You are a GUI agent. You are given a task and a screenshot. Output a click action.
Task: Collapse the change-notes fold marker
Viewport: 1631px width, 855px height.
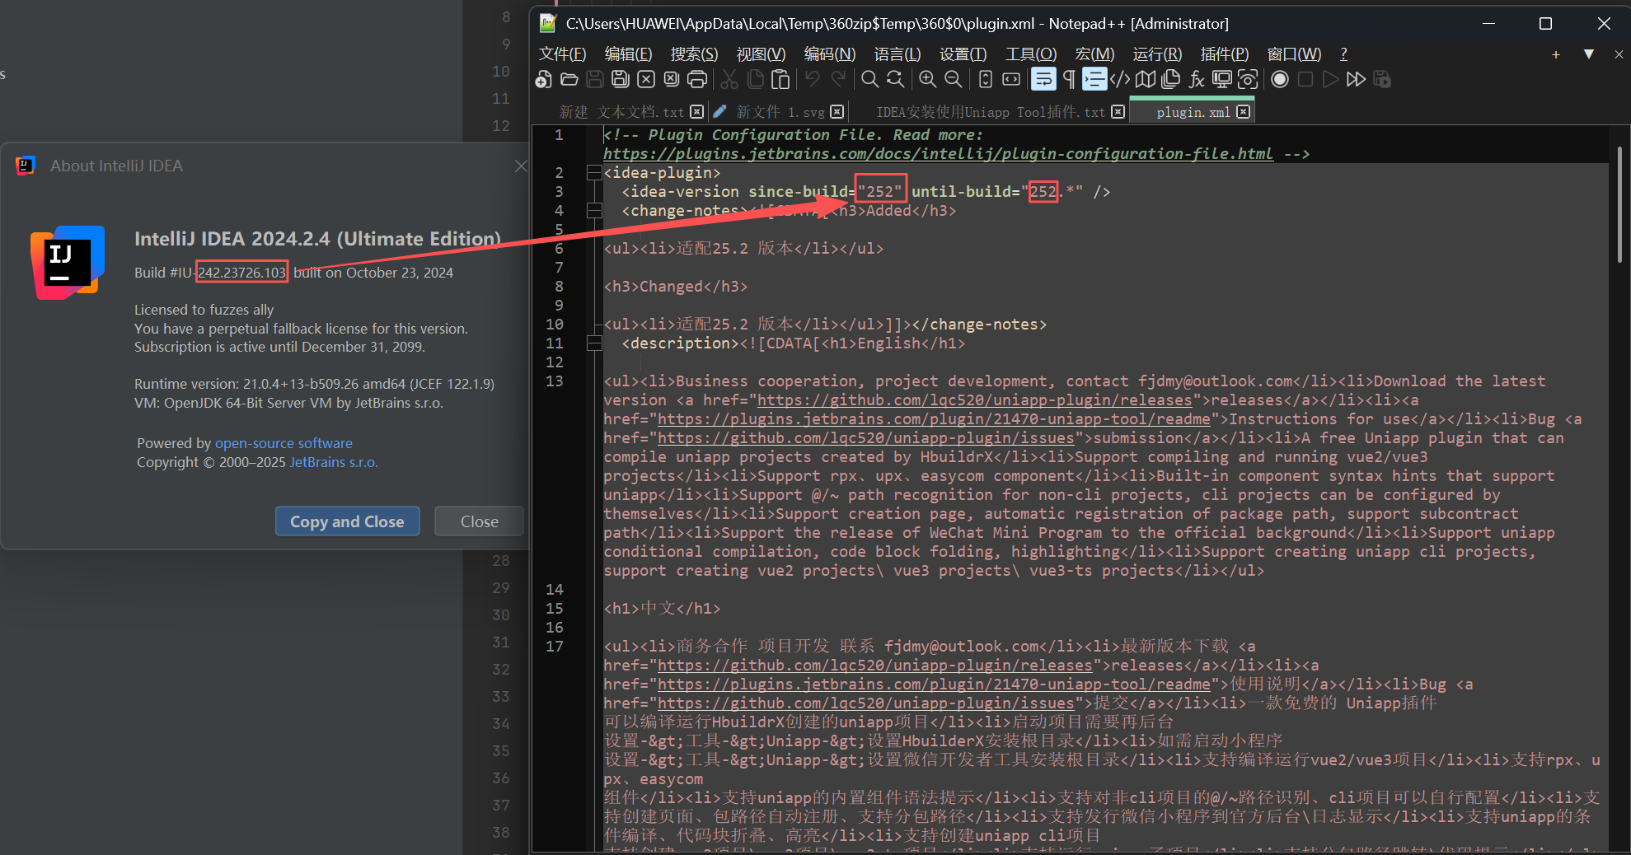coord(593,211)
